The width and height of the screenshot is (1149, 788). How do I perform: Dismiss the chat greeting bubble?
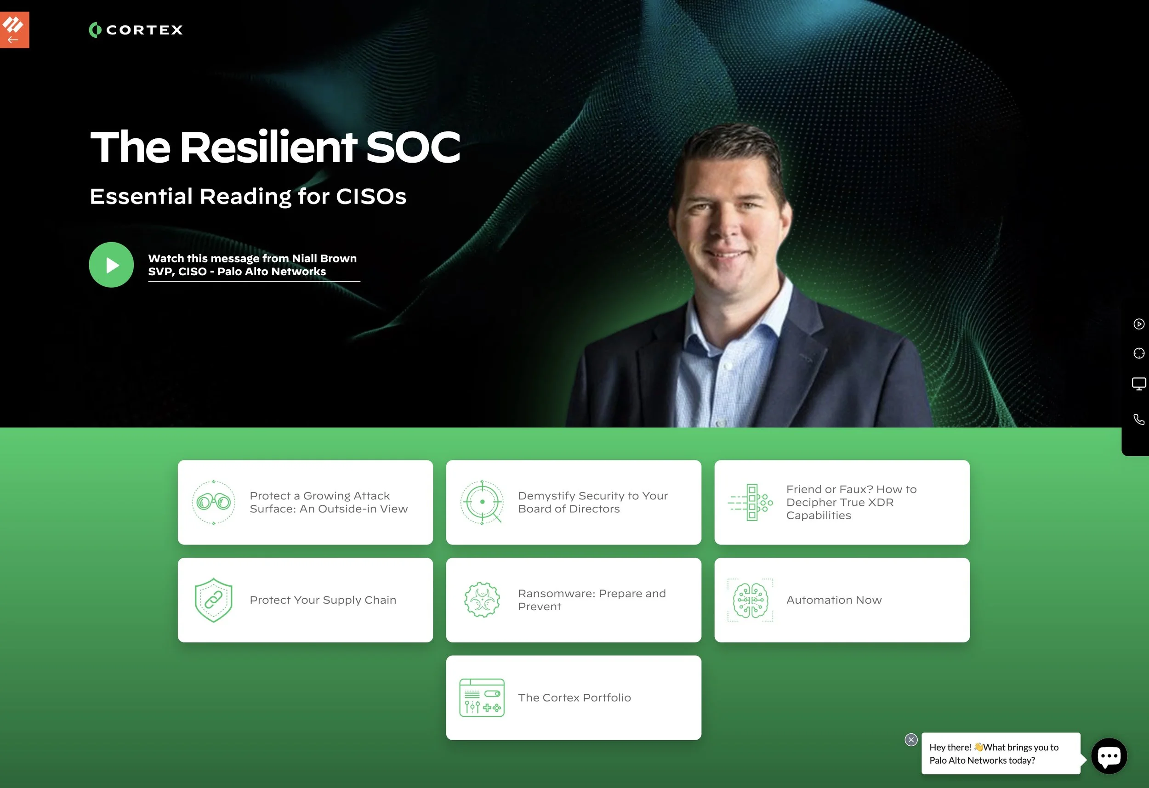tap(910, 740)
